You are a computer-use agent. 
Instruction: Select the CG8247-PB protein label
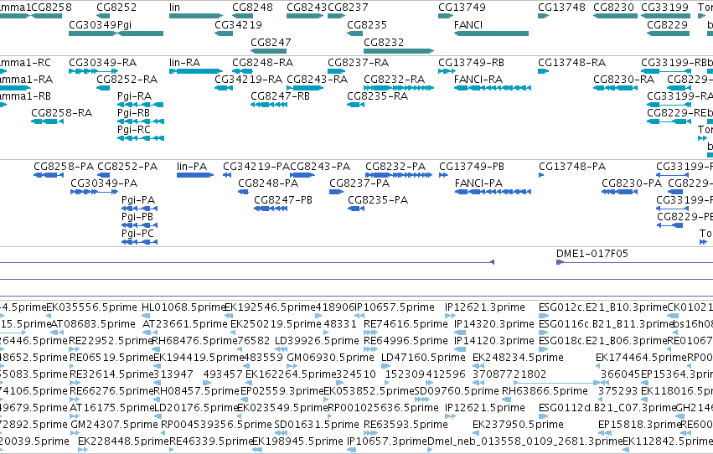tap(283, 200)
